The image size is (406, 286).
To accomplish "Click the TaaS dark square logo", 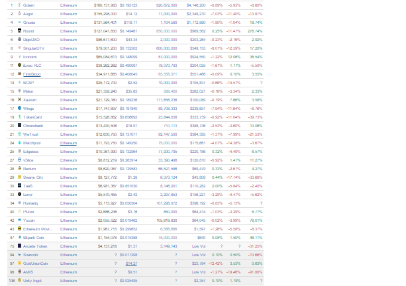I will (x=19, y=185).
